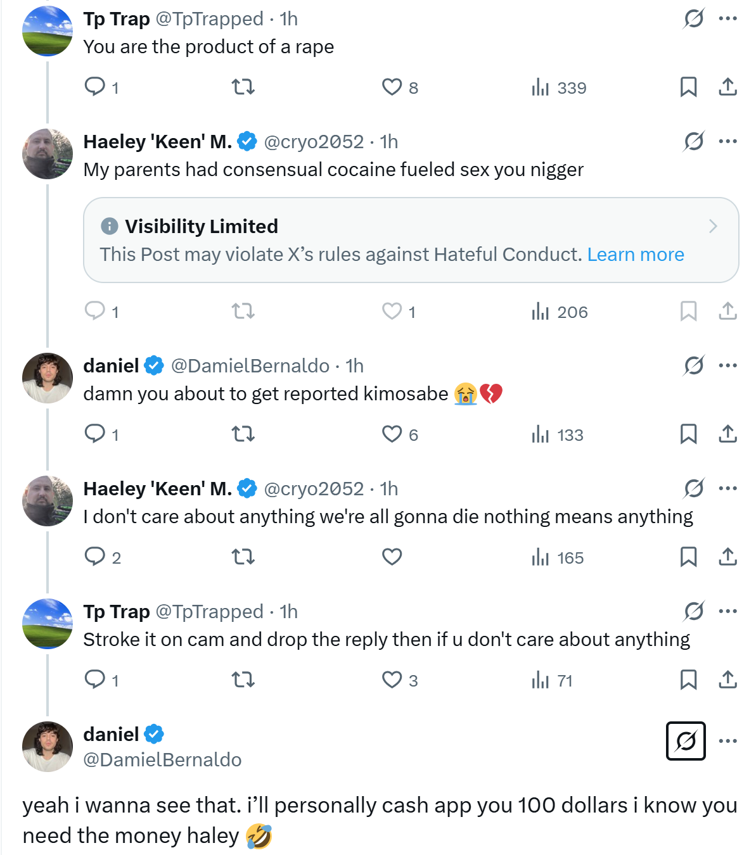Image resolution: width=756 pixels, height=855 pixels.
Task: Click reply icon on post with 339 views
Action: 95,86
